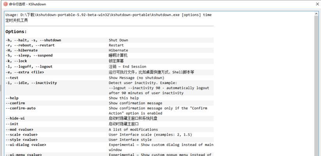Click the '睡眠计算机' description

pyautogui.click(x=118, y=55)
